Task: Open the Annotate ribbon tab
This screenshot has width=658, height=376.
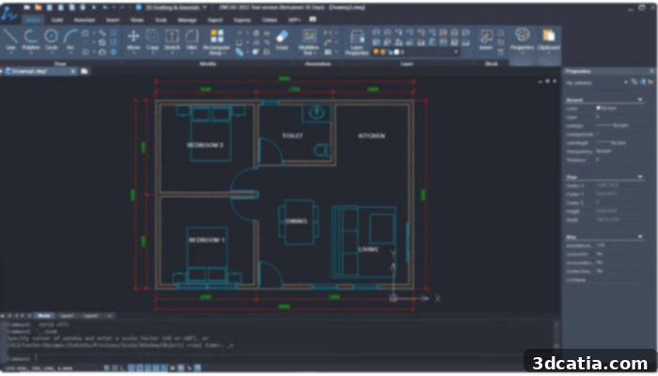Action: coord(85,20)
